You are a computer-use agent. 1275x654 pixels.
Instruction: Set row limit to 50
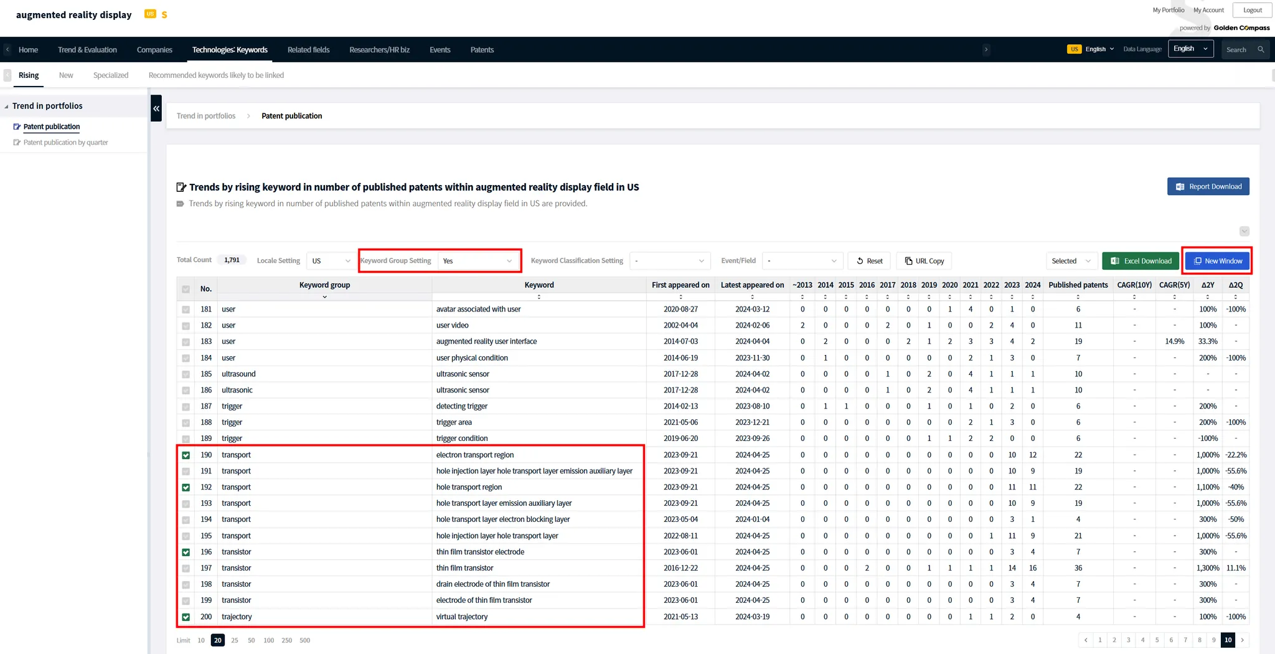[x=251, y=640]
